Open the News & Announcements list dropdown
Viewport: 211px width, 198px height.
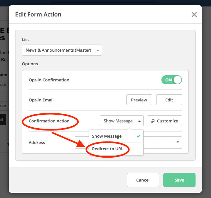coord(62,50)
